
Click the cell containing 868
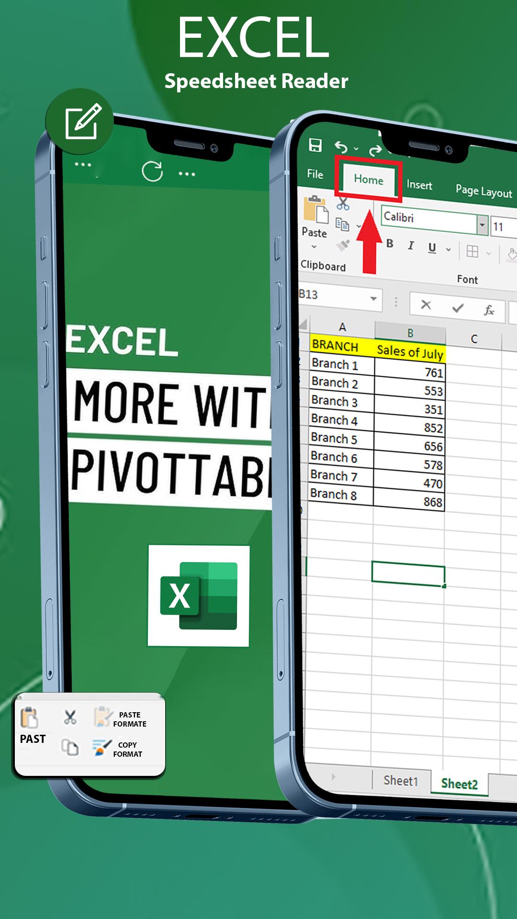point(409,500)
